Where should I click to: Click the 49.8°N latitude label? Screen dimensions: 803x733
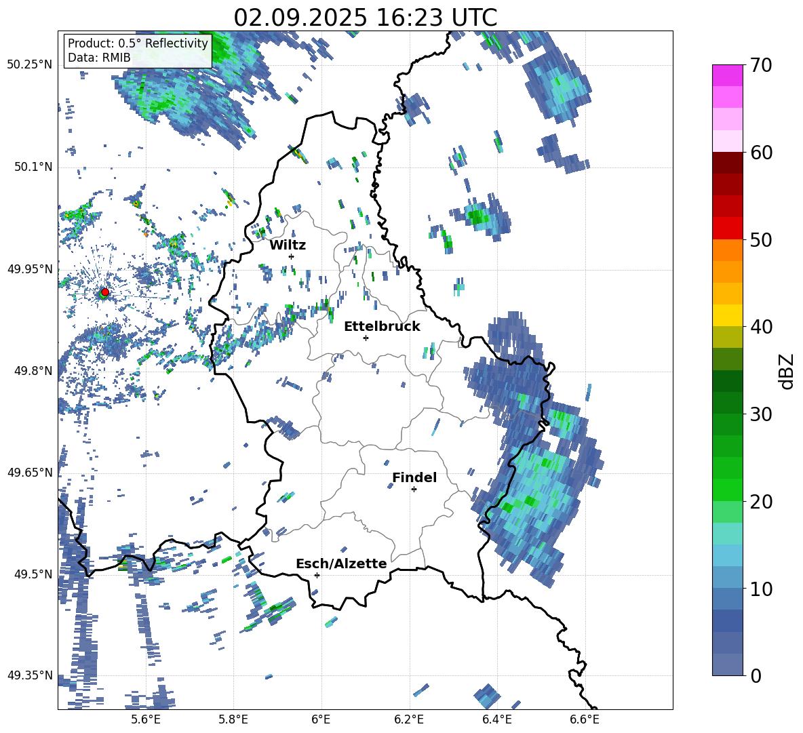click(x=34, y=371)
